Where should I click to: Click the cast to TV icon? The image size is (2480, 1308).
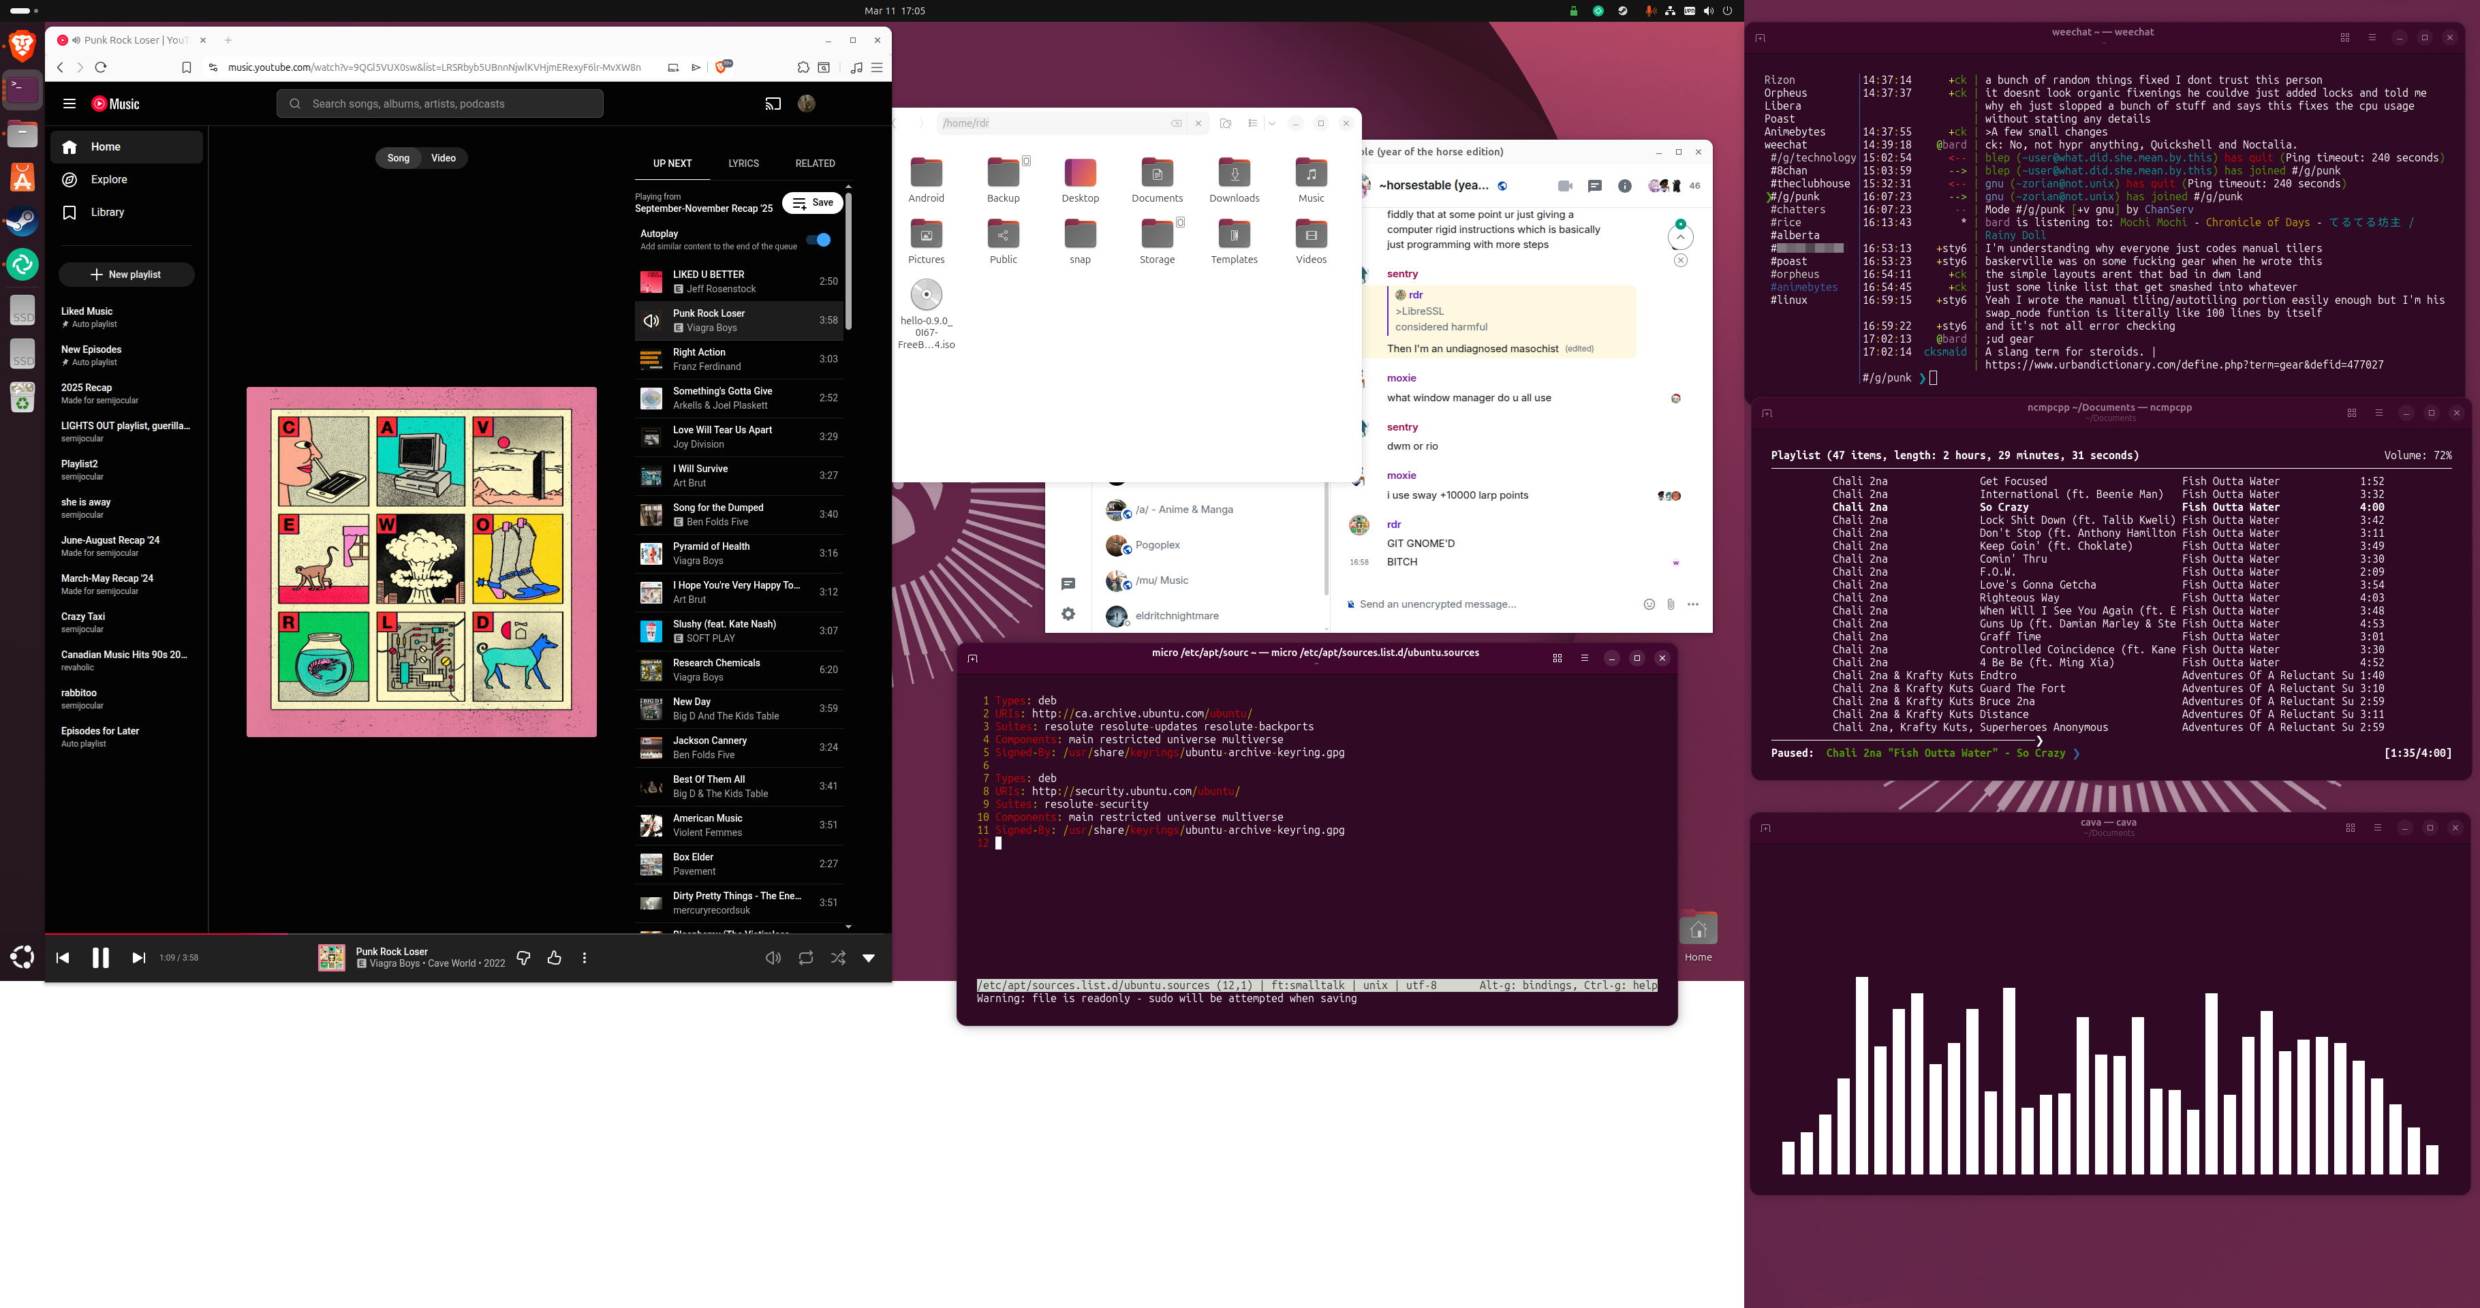pyautogui.click(x=772, y=104)
